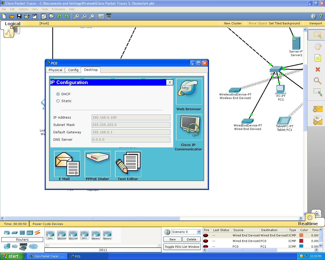Click Power Cycle Devices
Screen dimensions: 325x260
click(48, 224)
